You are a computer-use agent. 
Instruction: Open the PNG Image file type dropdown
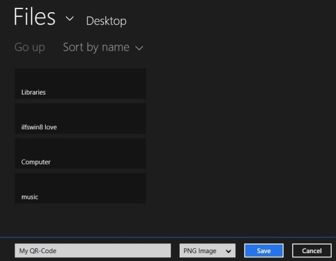[x=208, y=251]
